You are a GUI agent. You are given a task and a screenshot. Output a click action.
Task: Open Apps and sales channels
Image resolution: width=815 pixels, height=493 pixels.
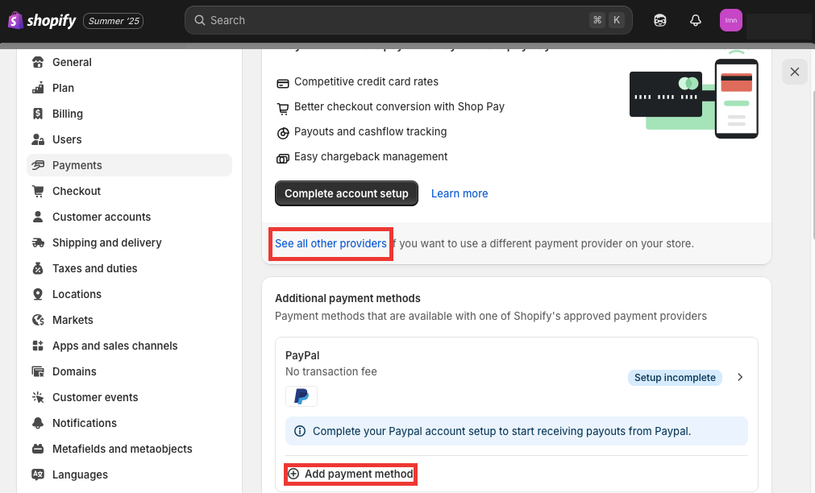[130, 346]
